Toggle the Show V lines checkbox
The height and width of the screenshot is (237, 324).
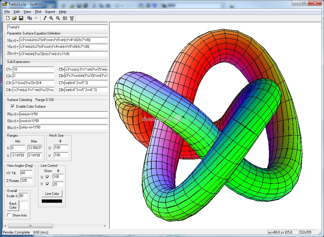(47, 184)
